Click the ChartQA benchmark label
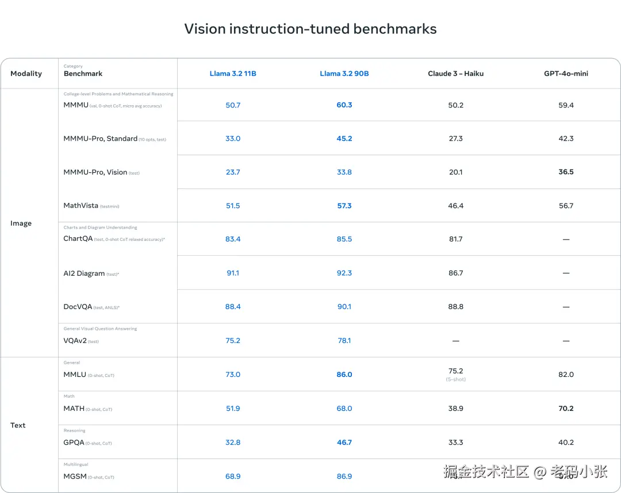621x493 pixels. click(x=78, y=238)
